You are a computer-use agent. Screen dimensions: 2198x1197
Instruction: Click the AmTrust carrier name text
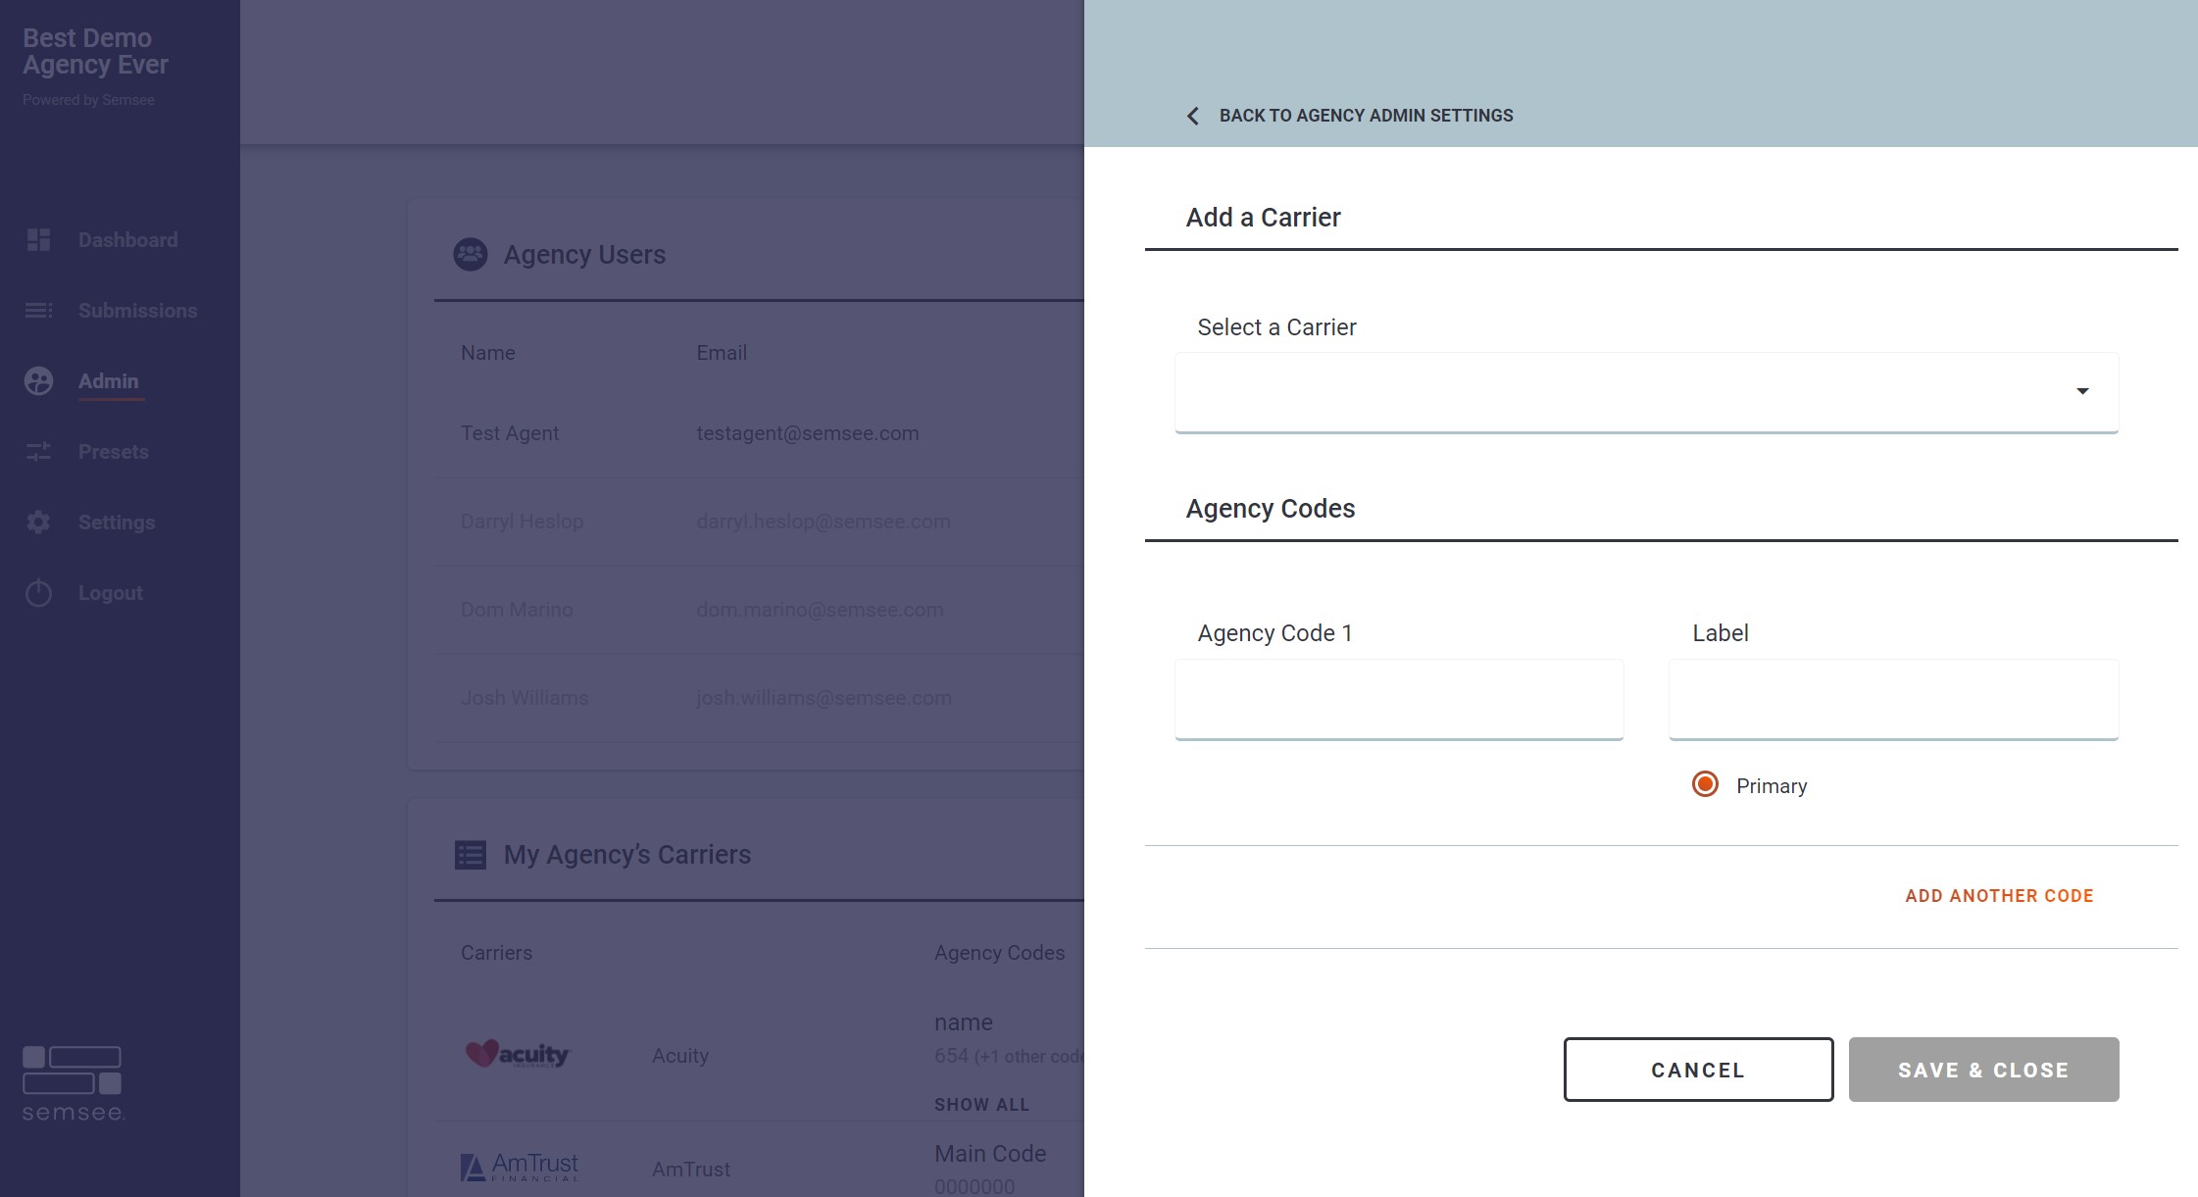690,1170
